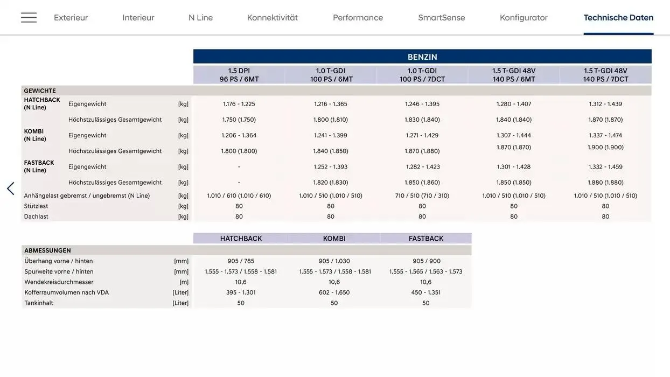The width and height of the screenshot is (670, 377).
Task: Switch to the Interieur tab
Action: click(138, 18)
